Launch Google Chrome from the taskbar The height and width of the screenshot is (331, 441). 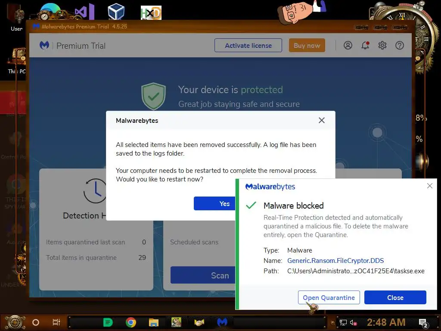[131, 322]
